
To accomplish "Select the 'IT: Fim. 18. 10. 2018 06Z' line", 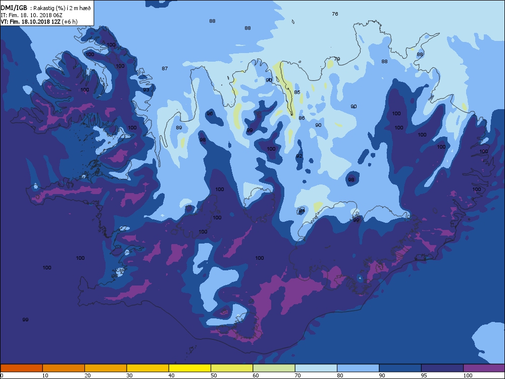I will click(x=31, y=15).
